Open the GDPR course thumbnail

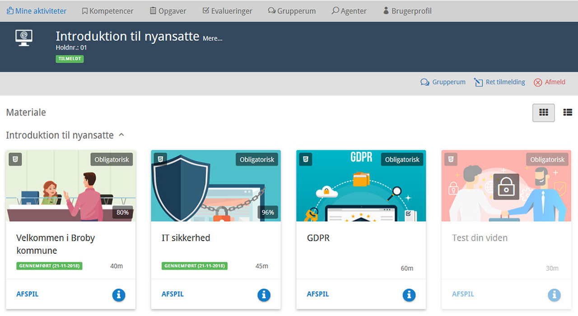point(361,186)
